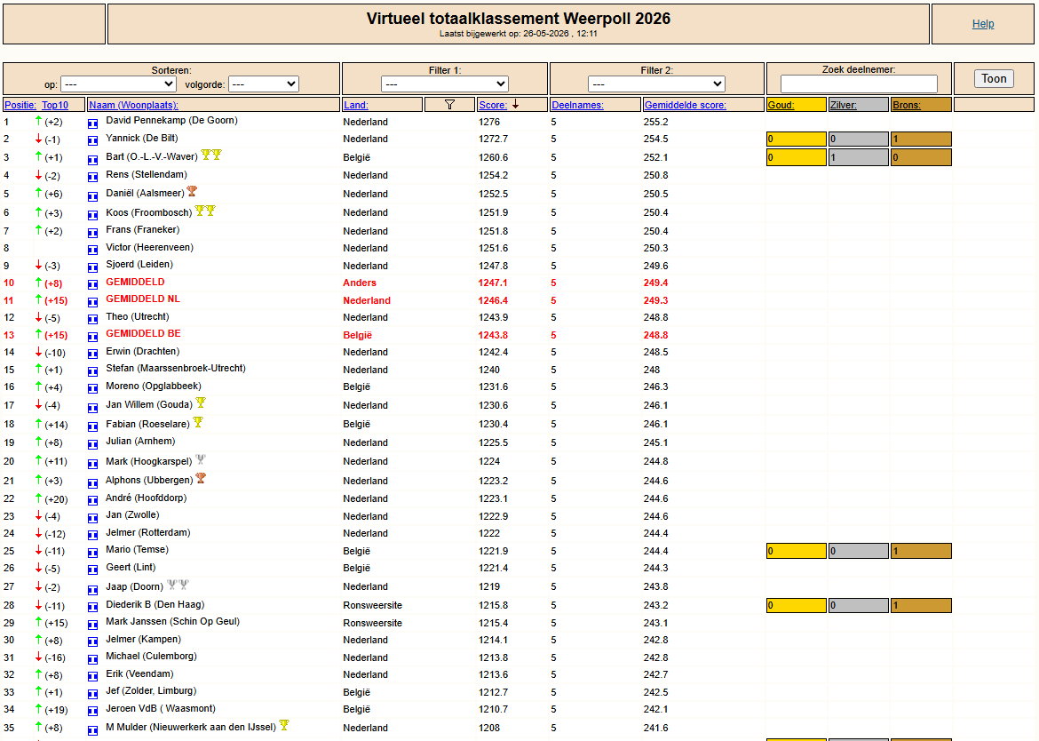The image size is (1039, 741).
Task: Sort by the Deelnames column header
Action: [578, 105]
